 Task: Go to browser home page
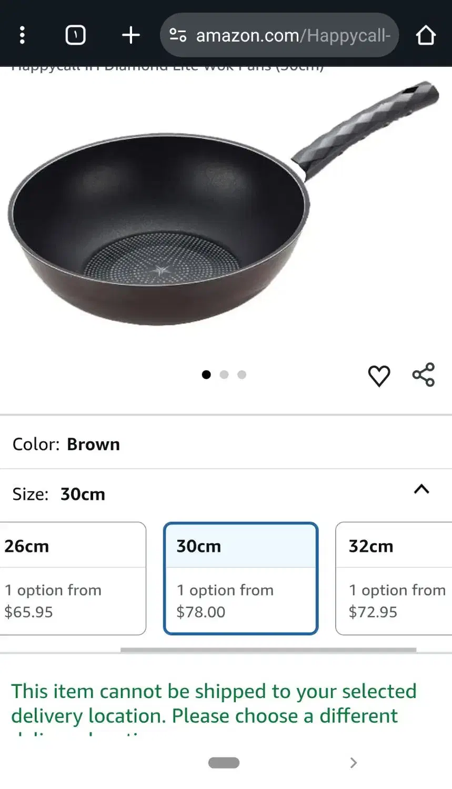[x=425, y=35]
